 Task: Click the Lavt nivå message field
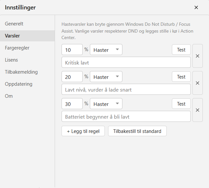(x=126, y=89)
